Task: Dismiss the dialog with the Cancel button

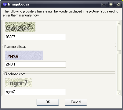Action: (76, 102)
